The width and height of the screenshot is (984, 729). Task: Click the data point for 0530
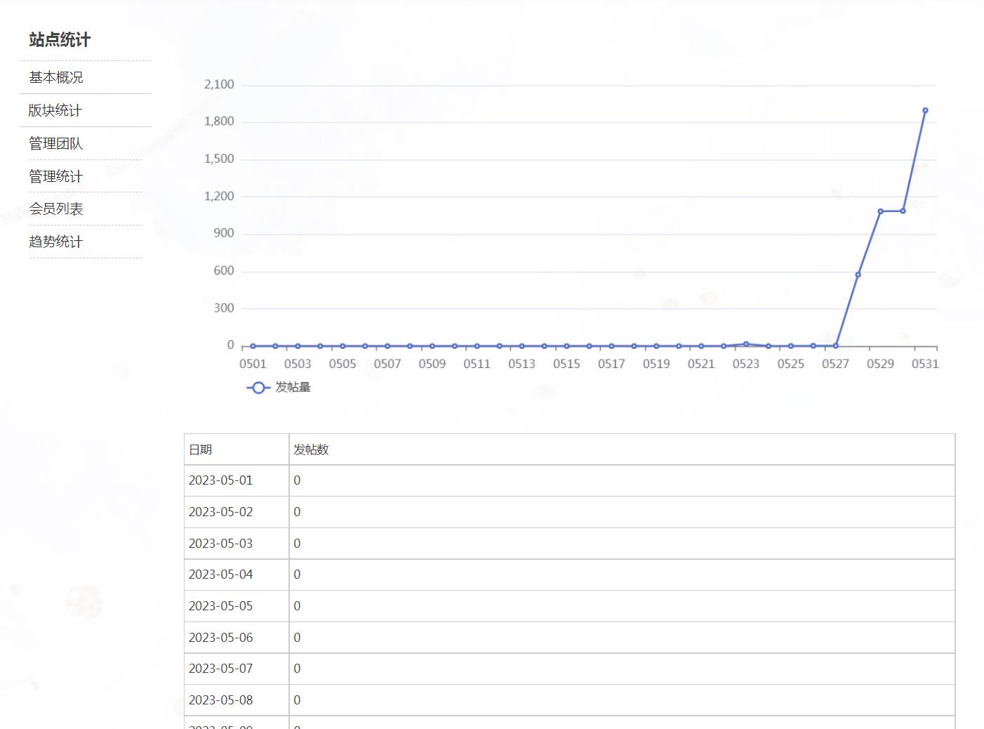pos(903,211)
